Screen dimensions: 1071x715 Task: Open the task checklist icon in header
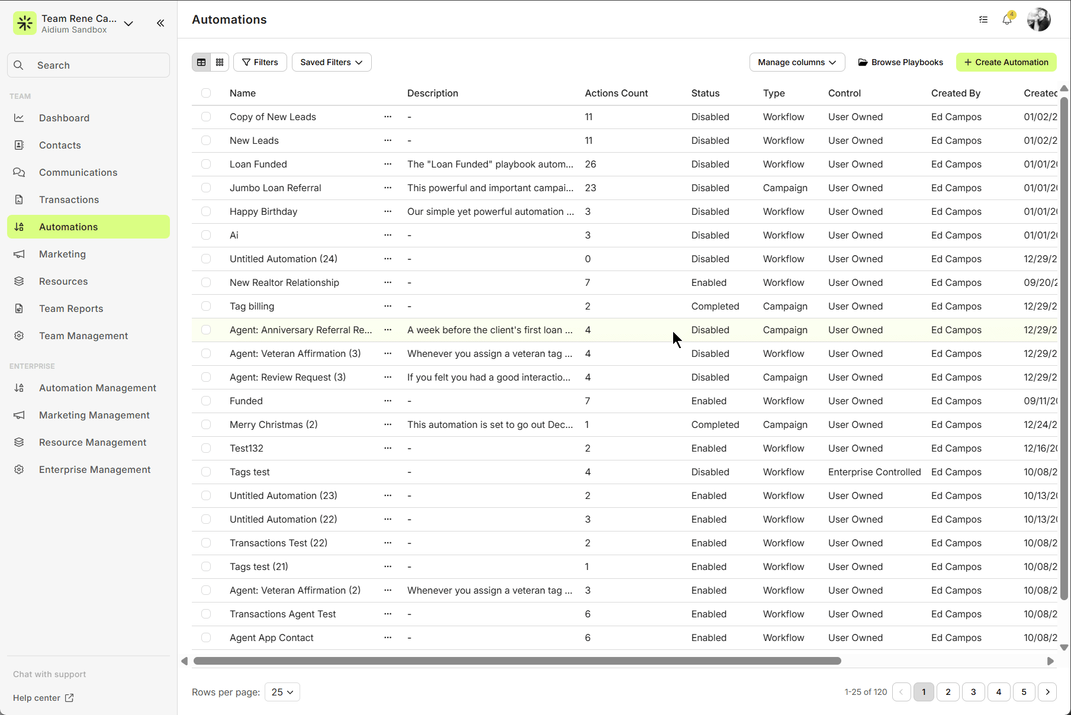coord(983,20)
